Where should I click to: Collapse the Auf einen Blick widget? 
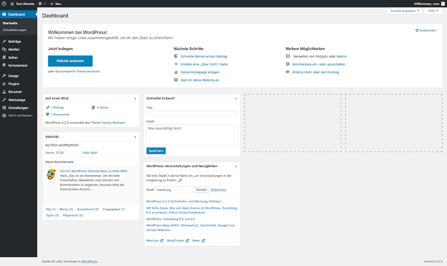[x=135, y=98]
